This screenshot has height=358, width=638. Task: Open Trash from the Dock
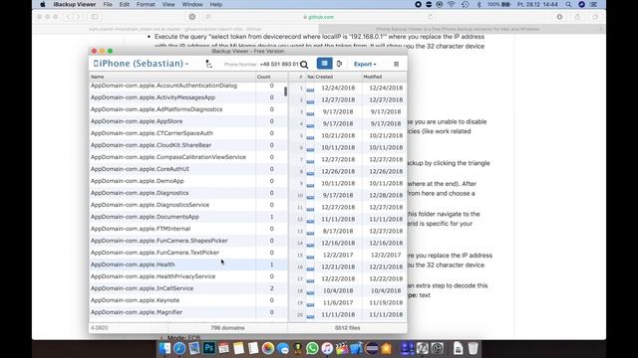pyautogui.click(x=473, y=348)
